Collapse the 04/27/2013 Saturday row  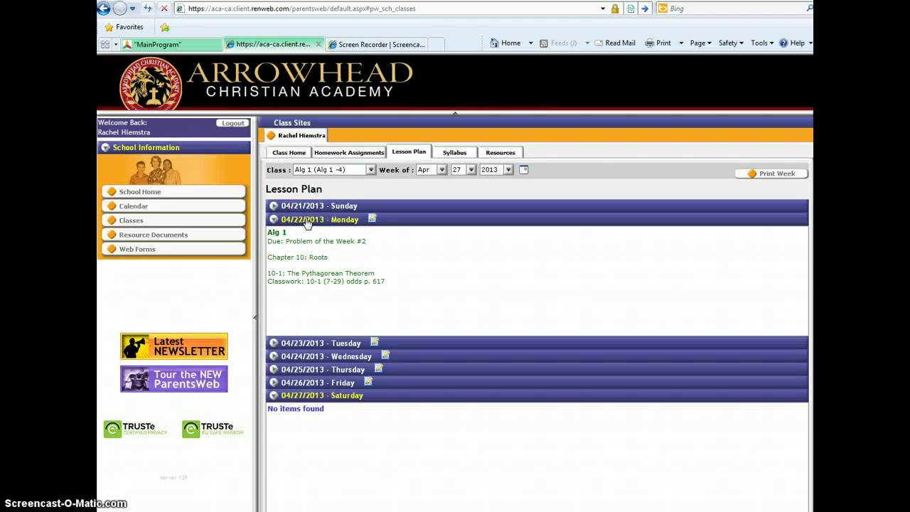pyautogui.click(x=274, y=395)
